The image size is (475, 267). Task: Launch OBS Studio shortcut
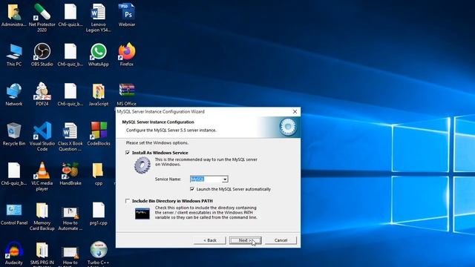[42, 55]
